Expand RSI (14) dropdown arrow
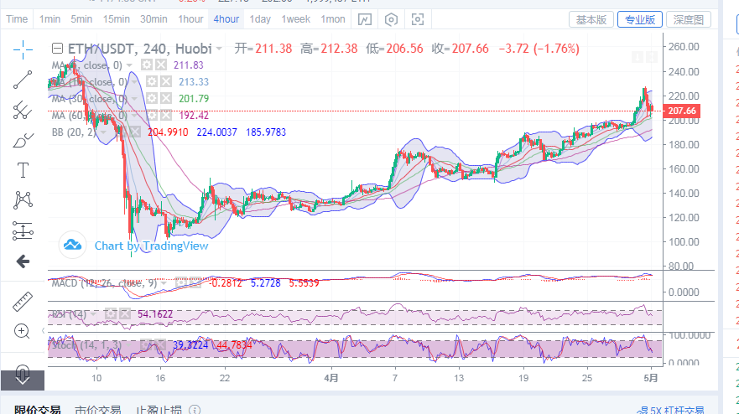The width and height of the screenshot is (739, 414). point(93,314)
